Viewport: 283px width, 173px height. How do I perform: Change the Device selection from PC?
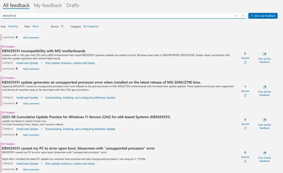pyautogui.click(x=62, y=26)
